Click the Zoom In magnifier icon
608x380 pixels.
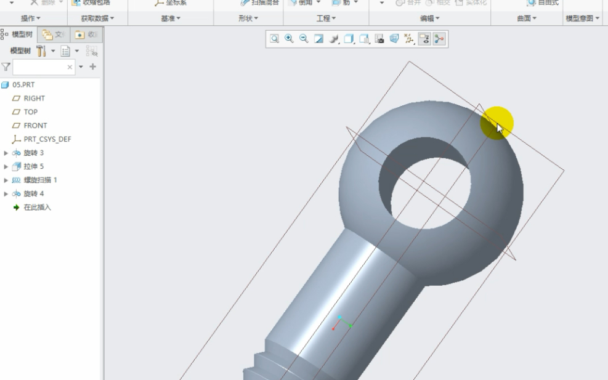click(x=288, y=38)
